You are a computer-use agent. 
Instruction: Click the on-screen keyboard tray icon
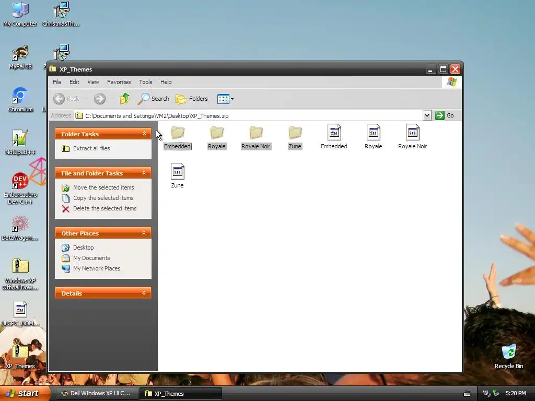click(x=467, y=394)
